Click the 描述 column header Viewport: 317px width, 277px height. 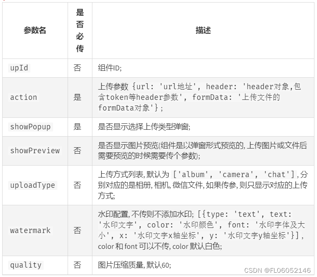(203, 30)
